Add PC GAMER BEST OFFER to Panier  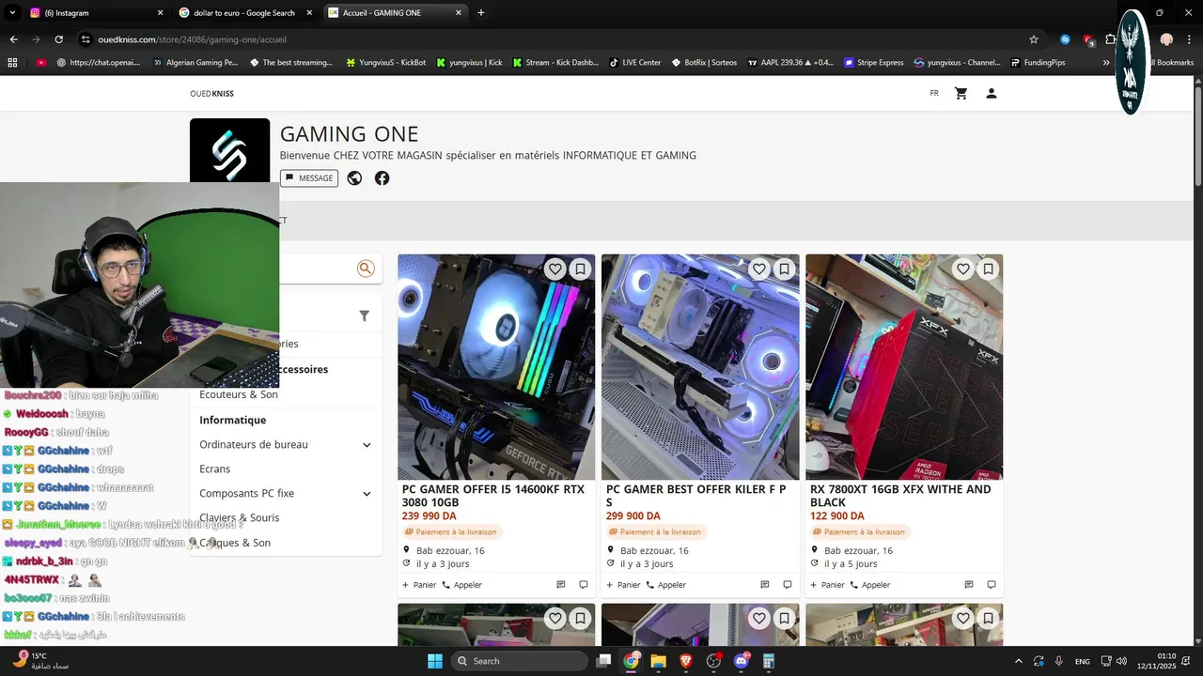(623, 585)
